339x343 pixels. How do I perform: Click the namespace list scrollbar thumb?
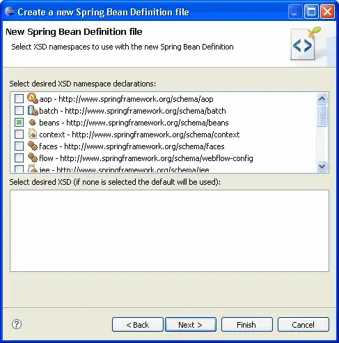(322, 116)
